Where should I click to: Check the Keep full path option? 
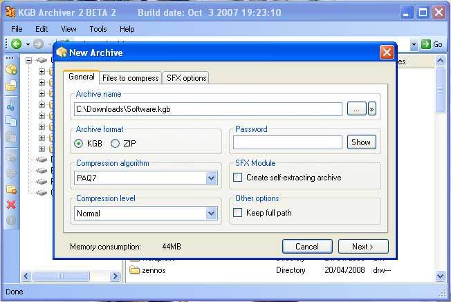coord(238,213)
